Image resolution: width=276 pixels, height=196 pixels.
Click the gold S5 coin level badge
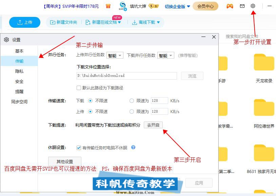(154, 6)
